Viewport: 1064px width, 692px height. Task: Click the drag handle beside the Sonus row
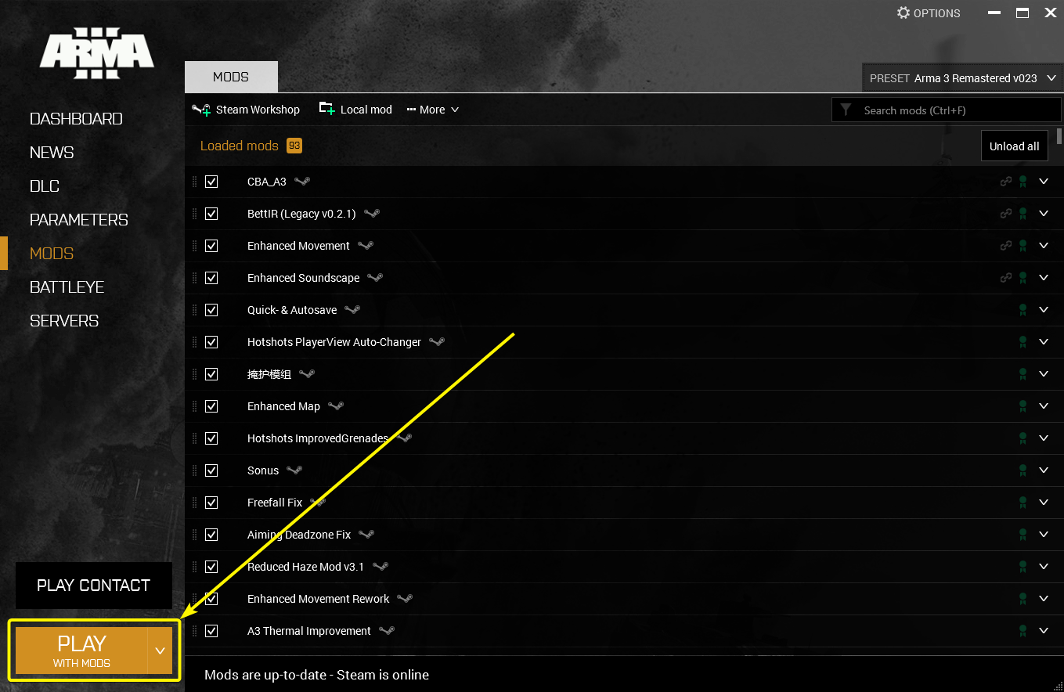point(195,470)
